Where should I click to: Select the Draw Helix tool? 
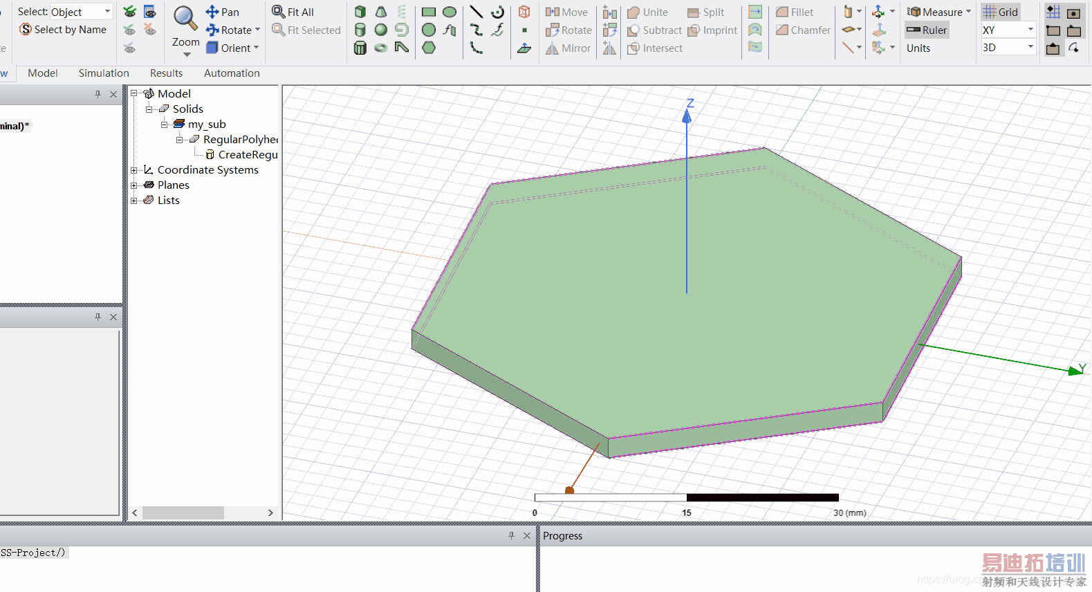[x=402, y=12]
